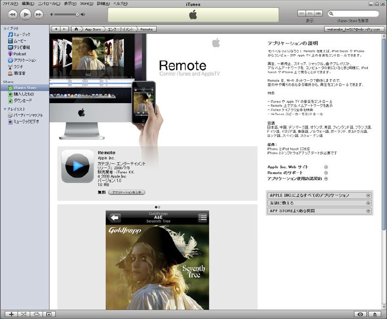
Task: Open the ヘルプ(H) menu
Action: coord(121,4)
